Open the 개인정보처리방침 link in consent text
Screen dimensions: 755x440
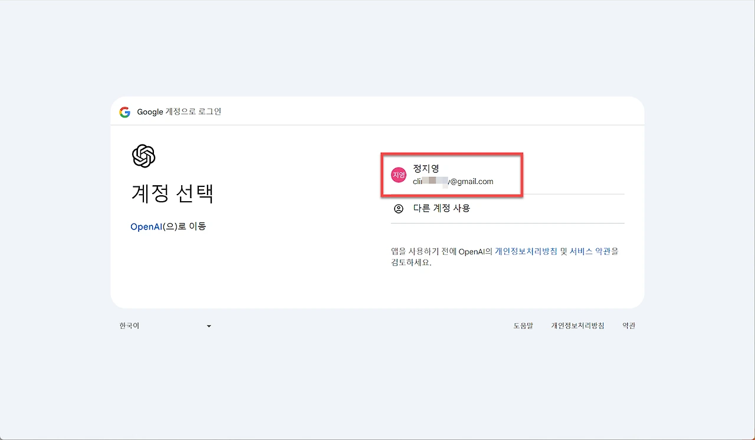pos(526,251)
